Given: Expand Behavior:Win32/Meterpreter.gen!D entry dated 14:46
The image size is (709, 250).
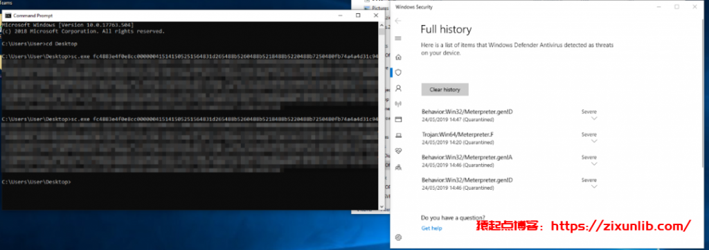Looking at the screenshot, I should tap(594, 187).
